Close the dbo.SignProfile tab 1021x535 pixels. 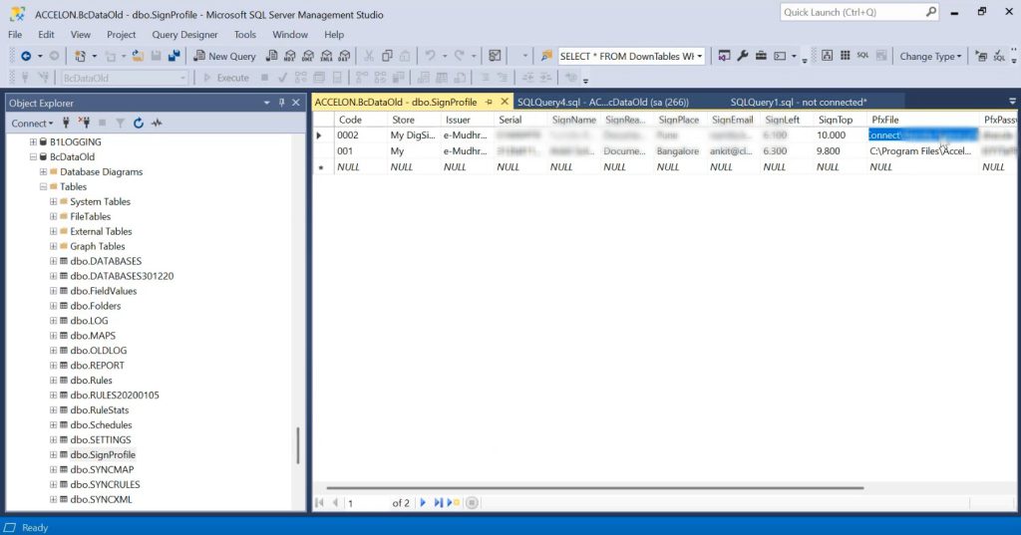[504, 102]
